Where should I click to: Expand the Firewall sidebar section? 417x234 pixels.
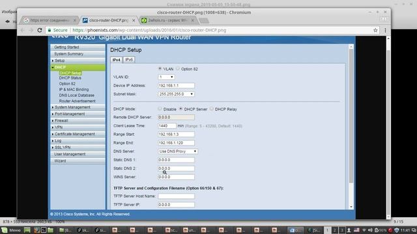(x=78, y=120)
